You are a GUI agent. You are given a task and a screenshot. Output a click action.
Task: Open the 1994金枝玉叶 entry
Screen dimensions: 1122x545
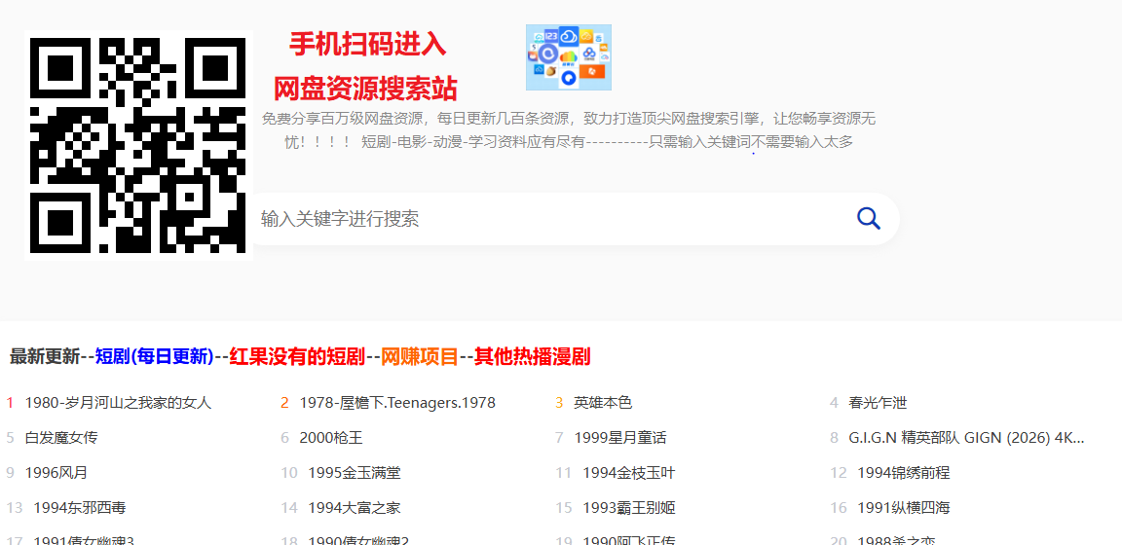coord(629,473)
